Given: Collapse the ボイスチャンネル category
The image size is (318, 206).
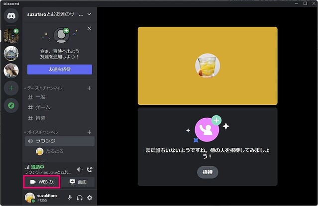Looking at the screenshot, I should pos(42,132).
